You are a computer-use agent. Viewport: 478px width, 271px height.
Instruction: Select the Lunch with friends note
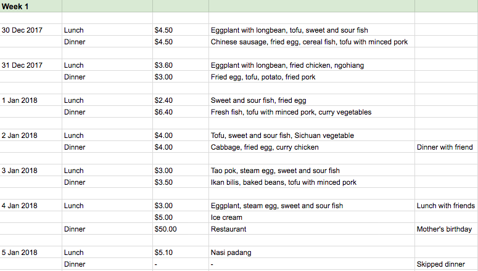(446, 206)
